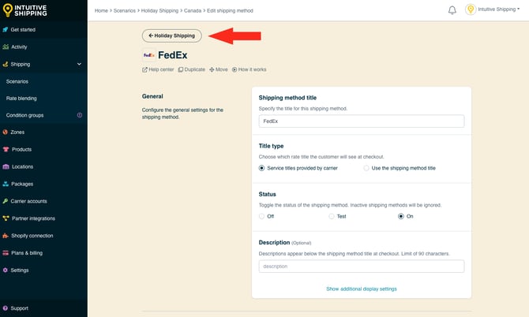Viewport: 529px width, 317px height.
Task: Click the Shopify connection icon
Action: tap(6, 236)
